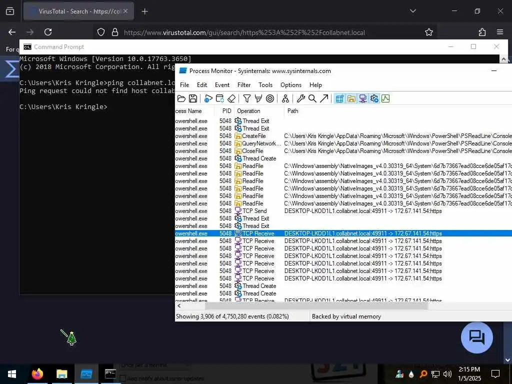This screenshot has width=512, height=384.
Task: Open Firefox extensions puzzle icon
Action: pyautogui.click(x=482, y=32)
